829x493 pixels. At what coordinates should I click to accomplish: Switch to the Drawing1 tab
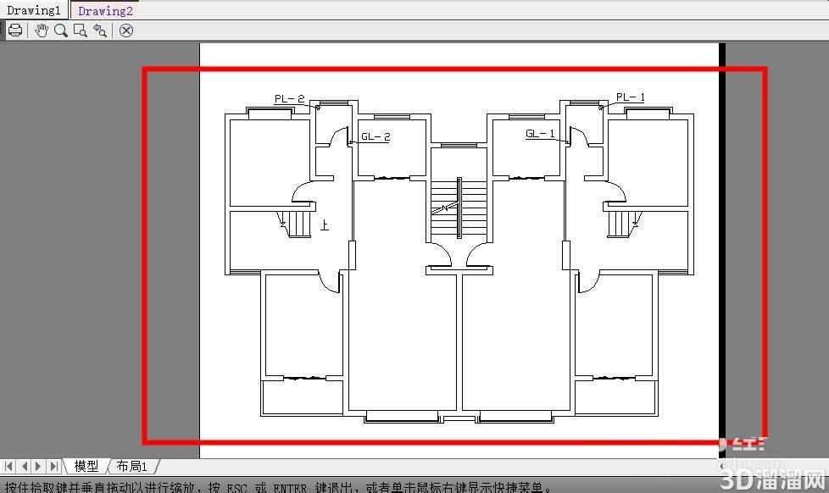pyautogui.click(x=34, y=10)
